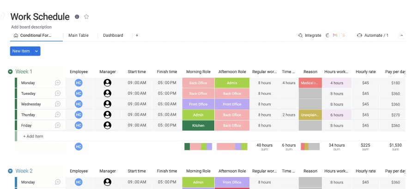Click Add Item under Week 1
The image size is (412, 189).
(33, 136)
